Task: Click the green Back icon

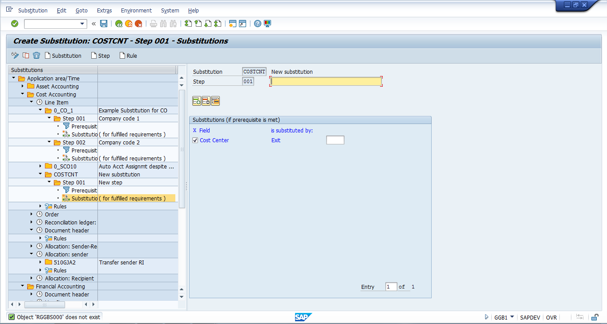Action: coord(119,24)
